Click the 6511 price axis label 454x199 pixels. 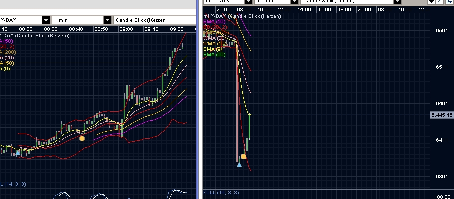(x=442, y=67)
